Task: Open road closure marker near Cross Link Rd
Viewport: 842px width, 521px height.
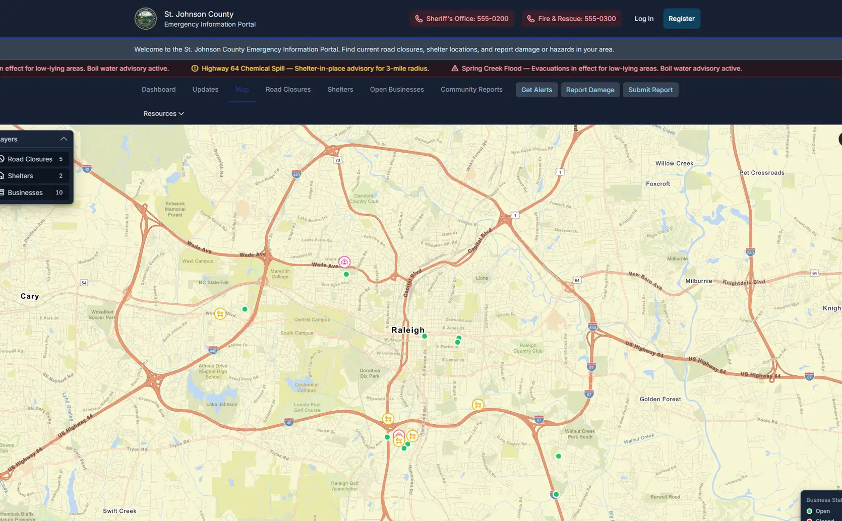Action: click(x=478, y=405)
